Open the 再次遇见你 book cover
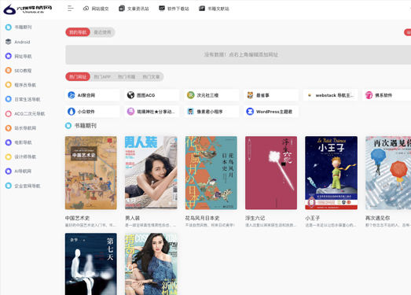411x295 pixels. click(388, 173)
